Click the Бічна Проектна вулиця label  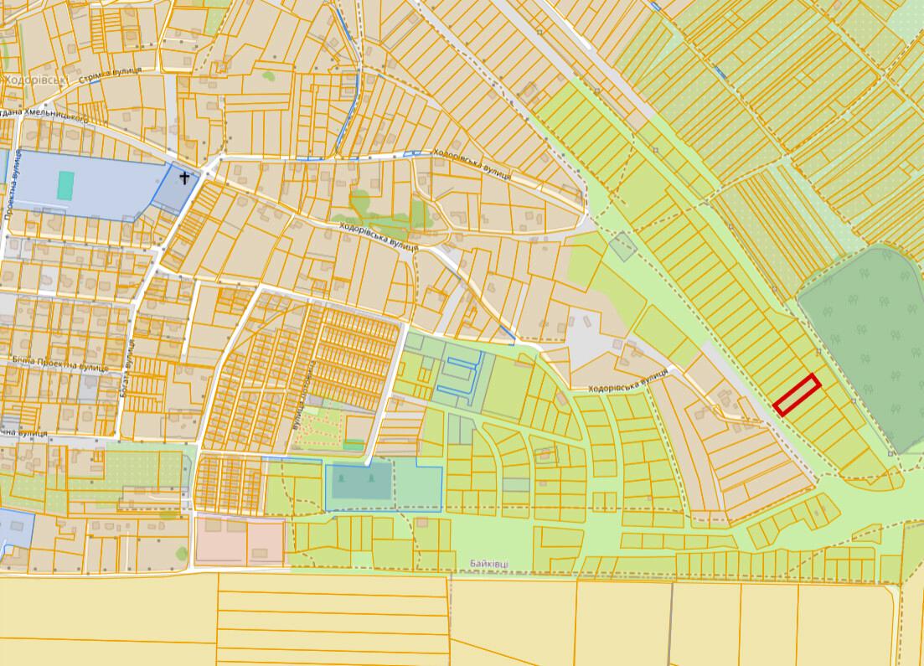(59, 364)
